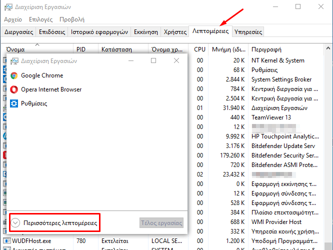This screenshot has height=250, width=333.
Task: Switch to the Ιστορικό εφαρμογών tab
Action: 99,32
